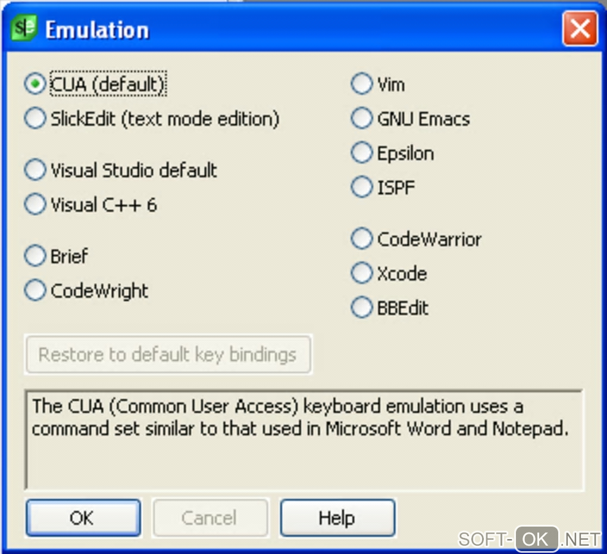Click Restore to default key bindings
The image size is (607, 554).
point(168,355)
